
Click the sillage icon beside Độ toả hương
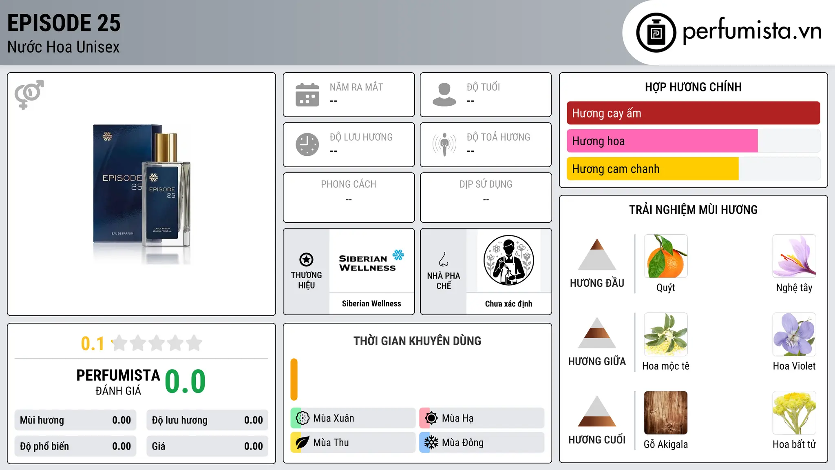tap(444, 144)
